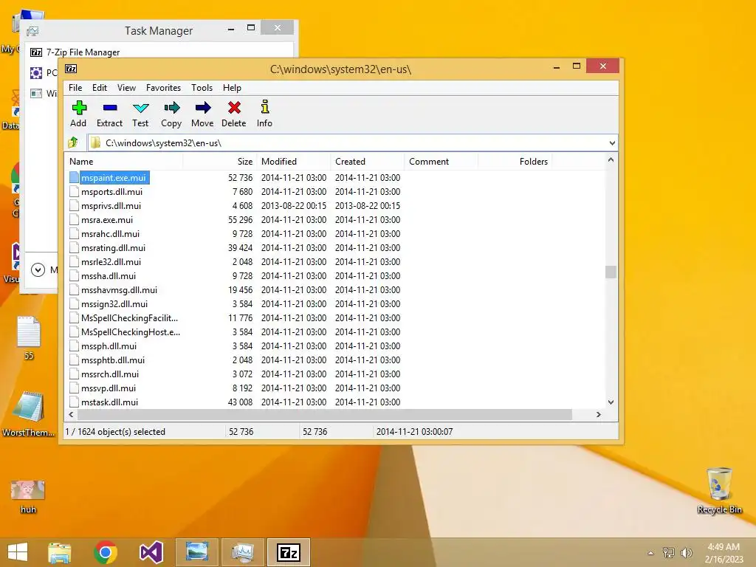The image size is (756, 567).
Task: Click the taskbar clock 4:49 AM
Action: (724, 547)
